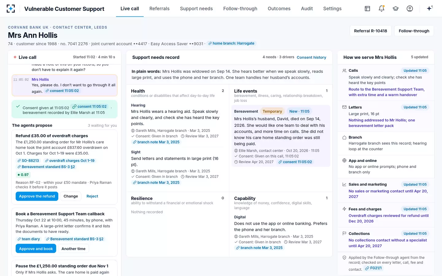The image size is (442, 276).
Task: Open Referral R-10418 button
Action: [x=370, y=31]
